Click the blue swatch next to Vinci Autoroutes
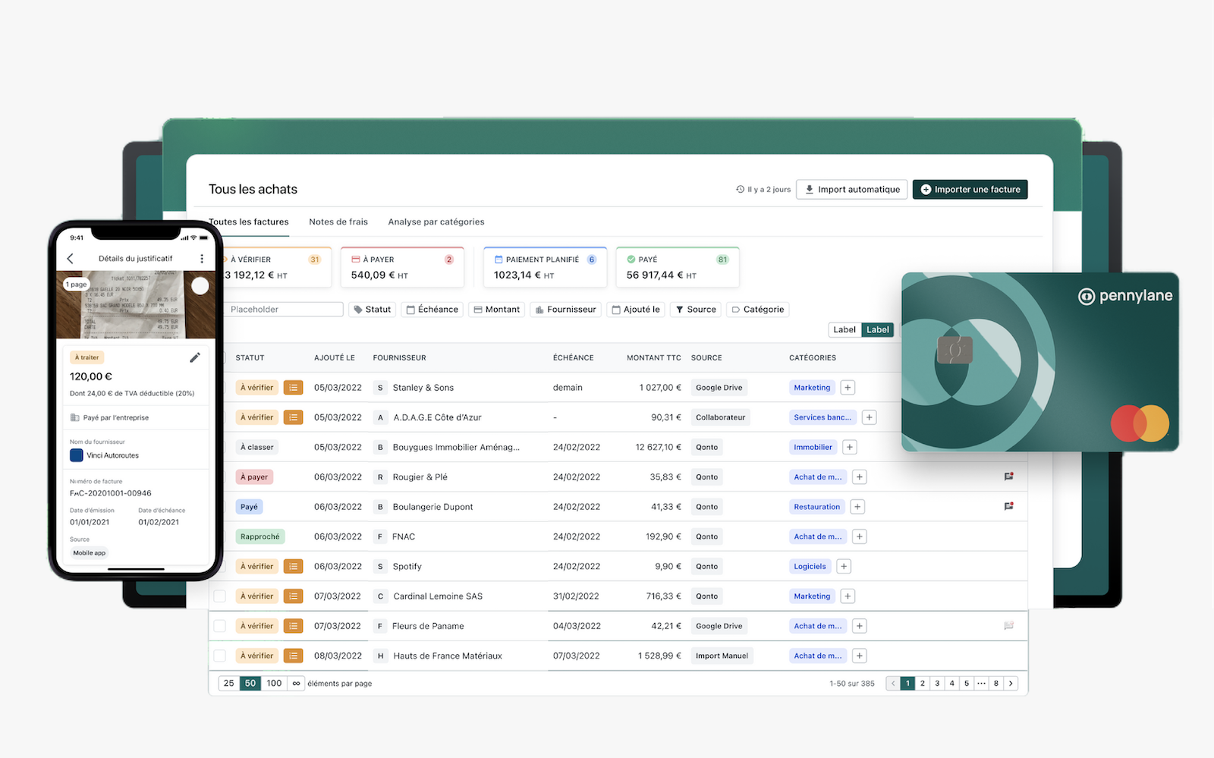The image size is (1214, 758). pos(76,455)
